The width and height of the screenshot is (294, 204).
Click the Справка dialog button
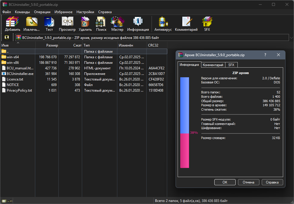pos(272,182)
